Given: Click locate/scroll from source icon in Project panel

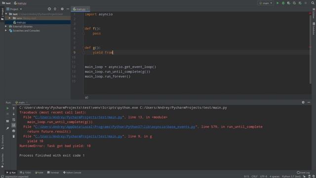Looking at the screenshot, I should (49, 9).
